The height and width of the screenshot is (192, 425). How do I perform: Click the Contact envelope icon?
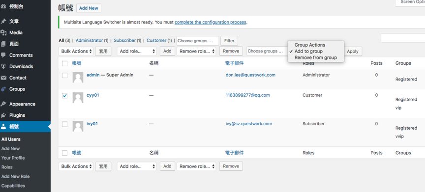[3, 78]
